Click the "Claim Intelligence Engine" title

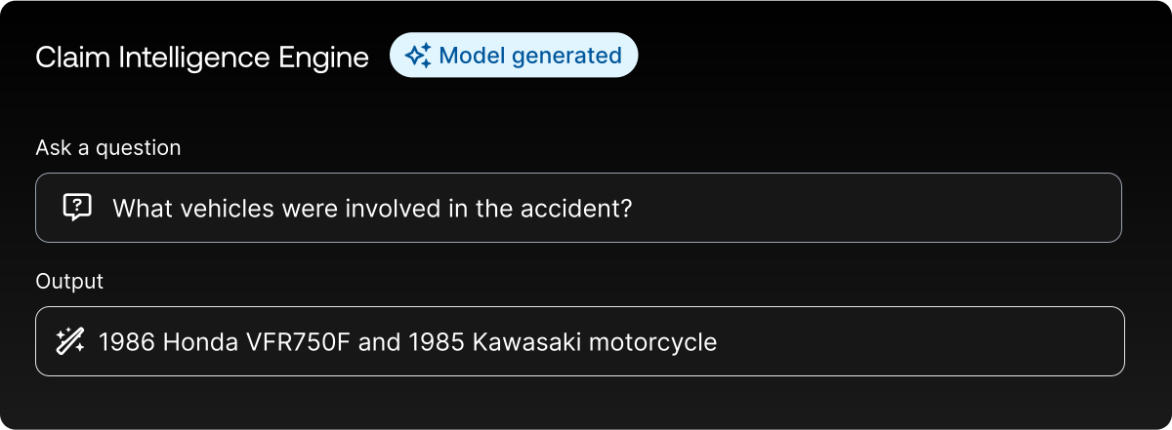202,58
